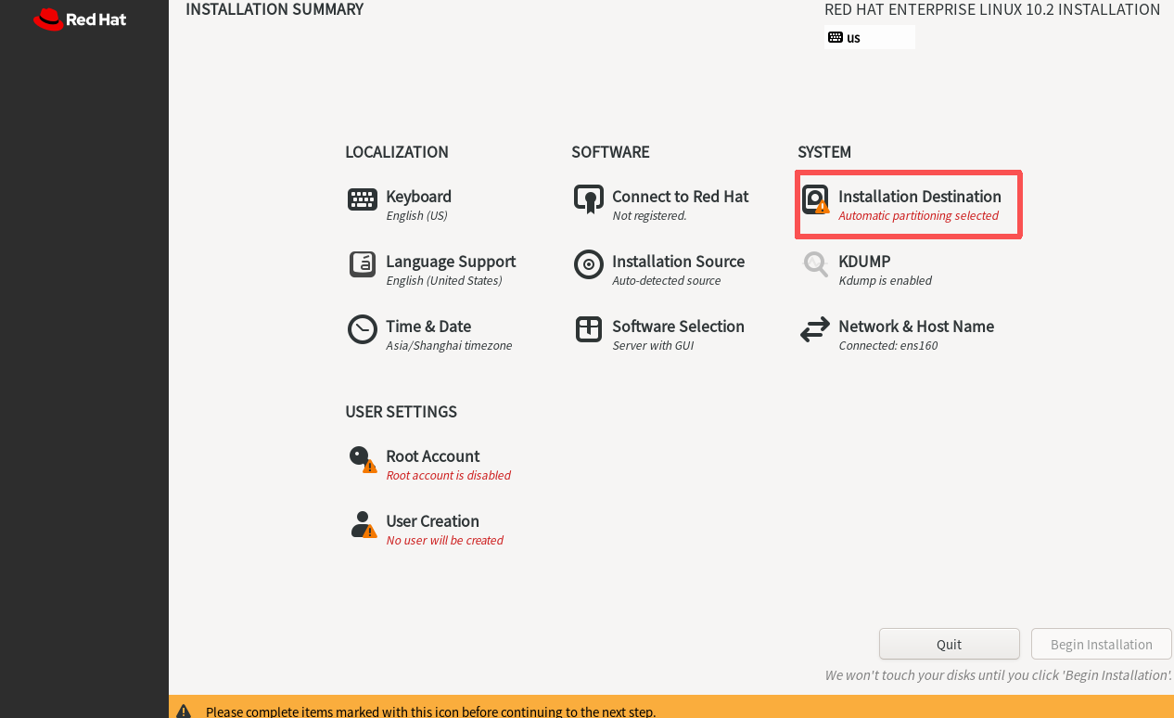
Task: Click the 'English (US)' keyboard status text
Action: click(x=416, y=215)
